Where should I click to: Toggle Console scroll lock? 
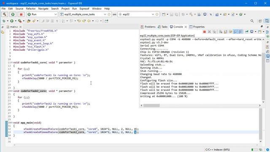coord(226,32)
